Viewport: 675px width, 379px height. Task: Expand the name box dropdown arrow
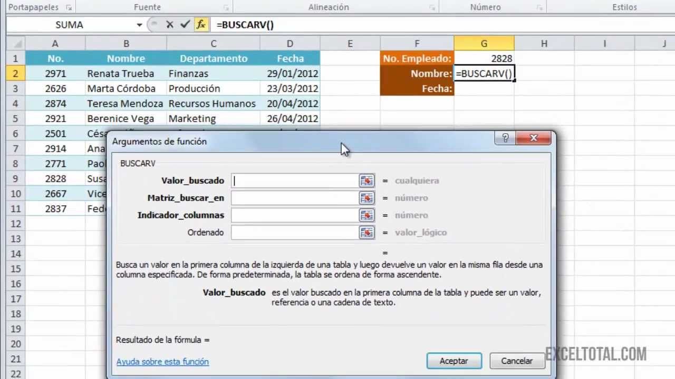pyautogui.click(x=139, y=25)
